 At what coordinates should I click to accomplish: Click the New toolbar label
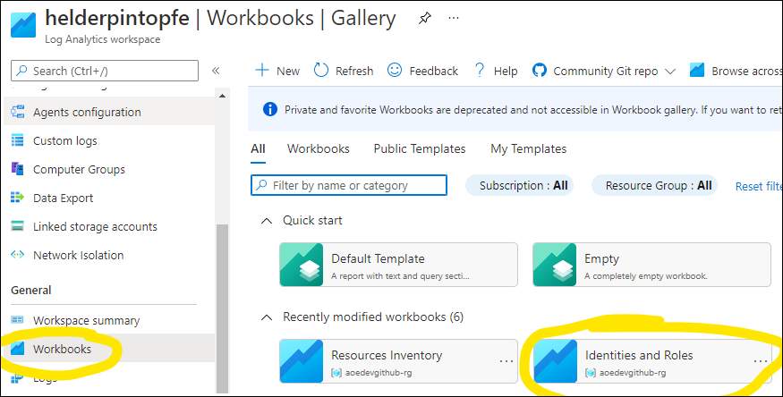click(x=288, y=72)
